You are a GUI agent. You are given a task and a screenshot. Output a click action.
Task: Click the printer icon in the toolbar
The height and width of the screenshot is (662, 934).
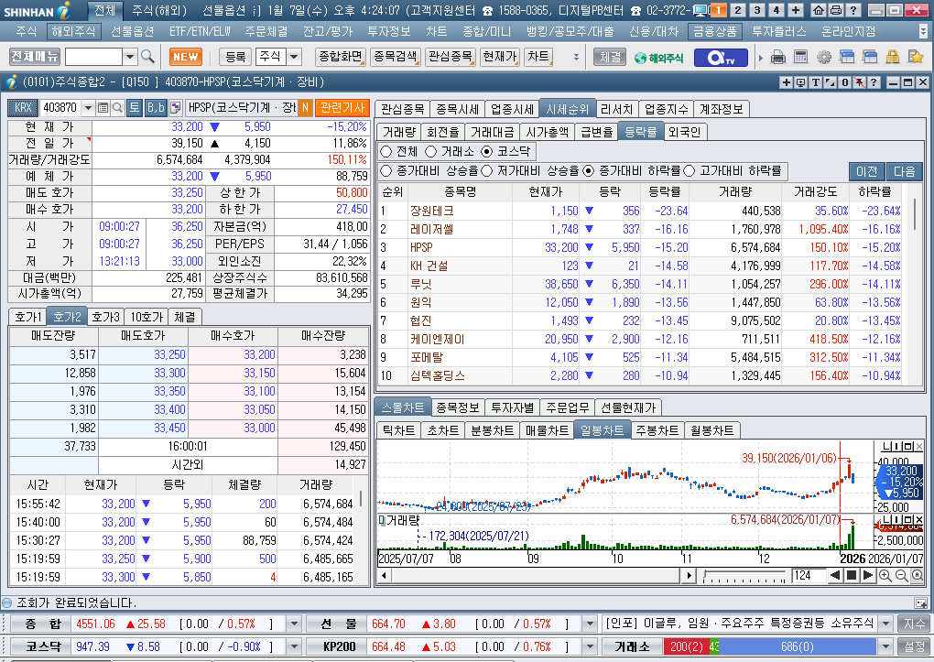click(x=778, y=57)
